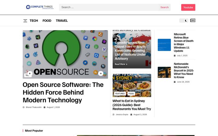218x136 pixels.
Task: Select the FOOD menu item
Action: [x=47, y=21]
